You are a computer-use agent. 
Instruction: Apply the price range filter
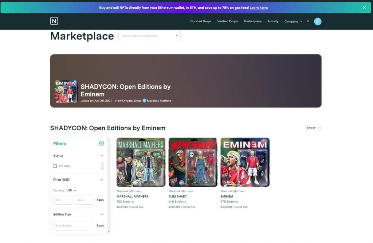click(100, 200)
